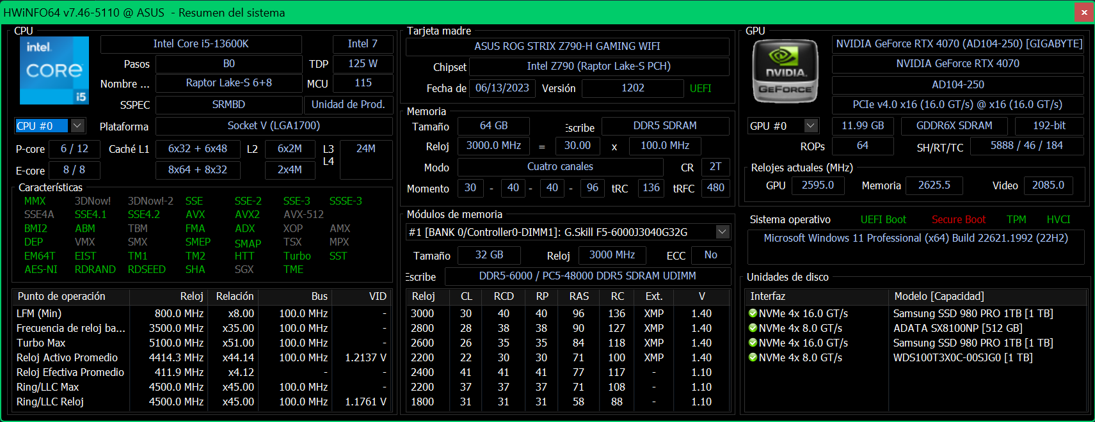Screen dimensions: 1095x422
Task: Click the 11.99 GB video memory field
Action: [x=863, y=126]
